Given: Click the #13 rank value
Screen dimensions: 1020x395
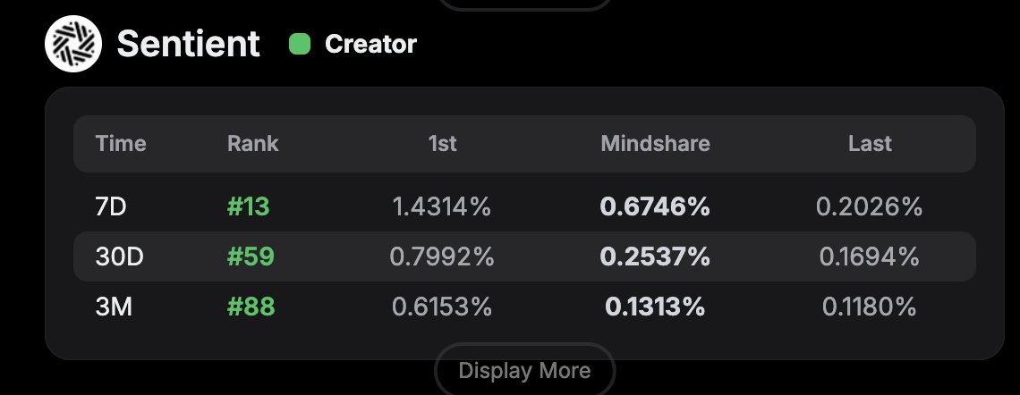Looking at the screenshot, I should (249, 207).
